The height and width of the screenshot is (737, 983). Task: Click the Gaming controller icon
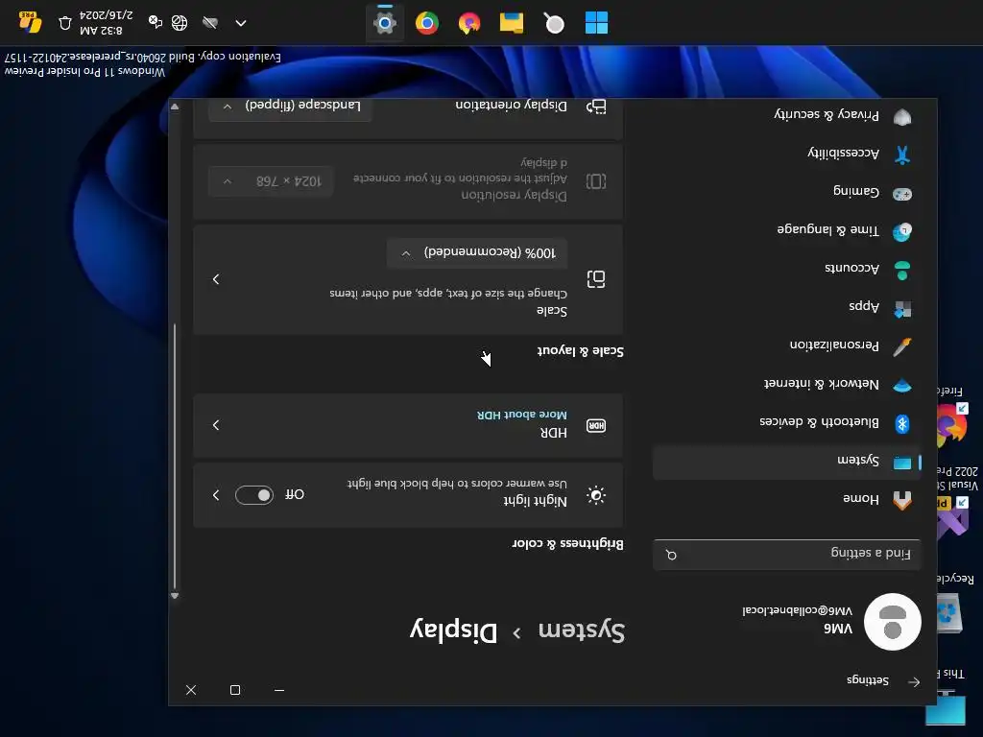click(x=902, y=194)
